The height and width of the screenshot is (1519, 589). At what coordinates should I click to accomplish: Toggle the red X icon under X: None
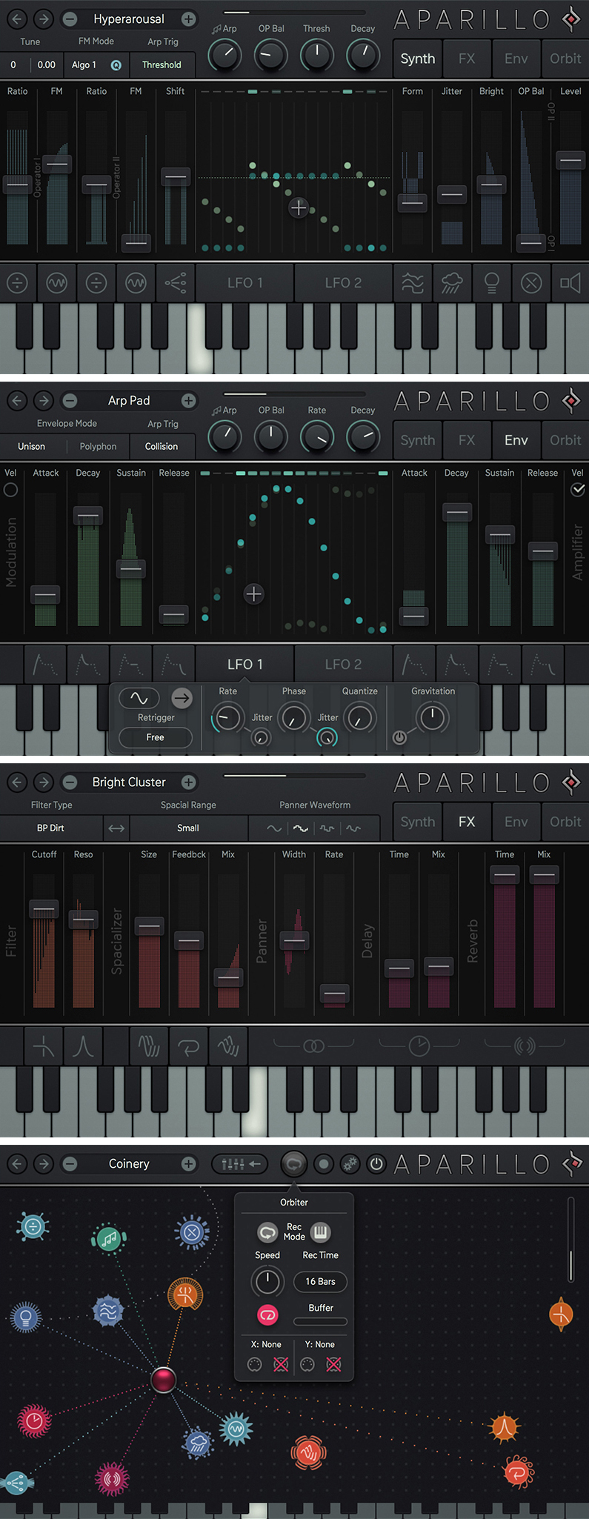281,1364
